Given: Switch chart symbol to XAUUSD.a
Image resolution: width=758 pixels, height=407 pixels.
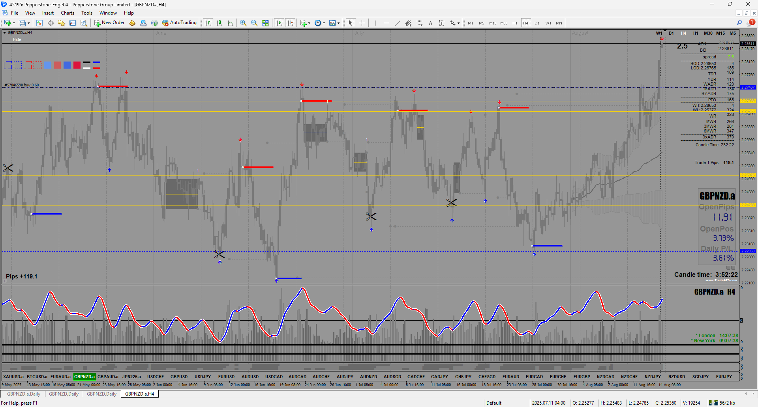Looking at the screenshot, I should click(13, 377).
